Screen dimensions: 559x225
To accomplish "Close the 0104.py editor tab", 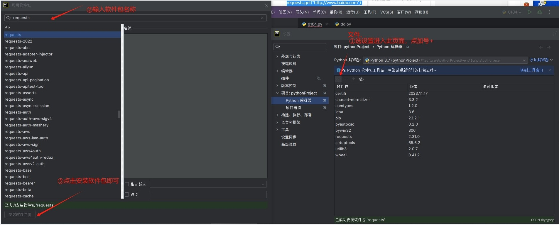I will tap(327, 24).
